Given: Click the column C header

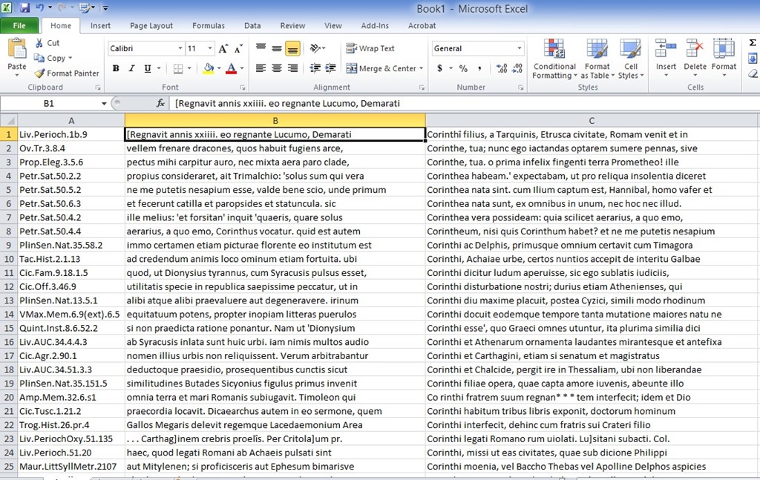Looking at the screenshot, I should tap(592, 120).
